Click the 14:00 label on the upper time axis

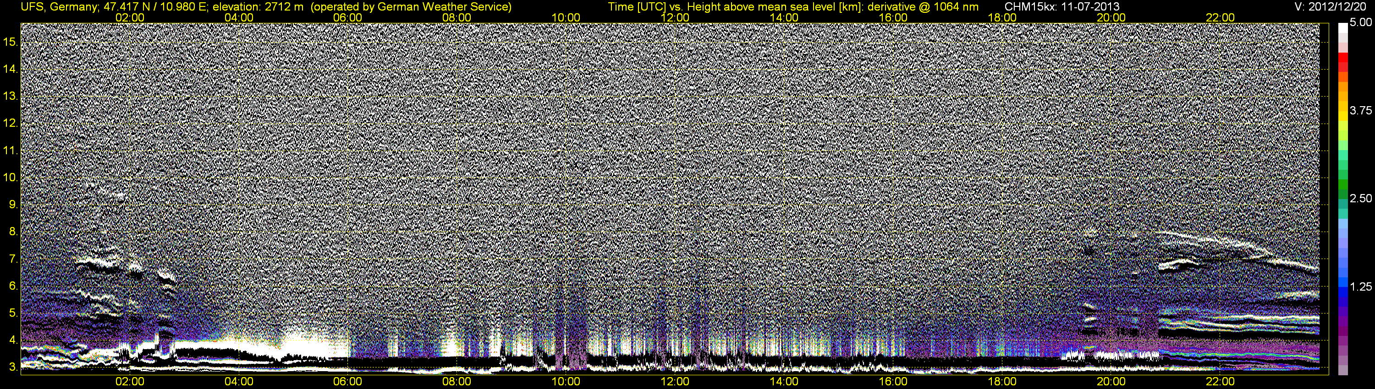click(784, 17)
